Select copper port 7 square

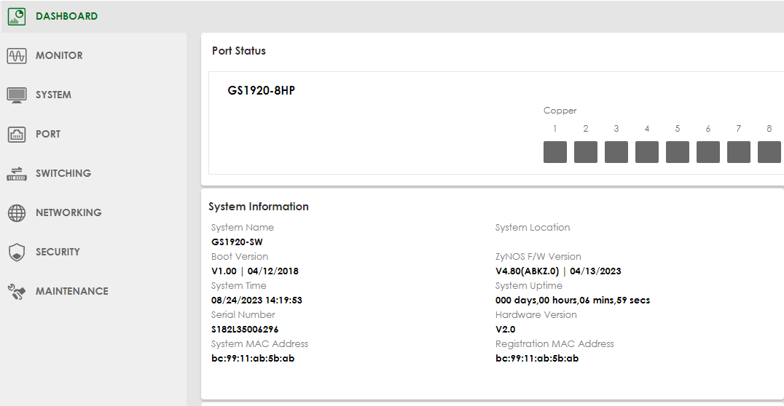(x=739, y=152)
